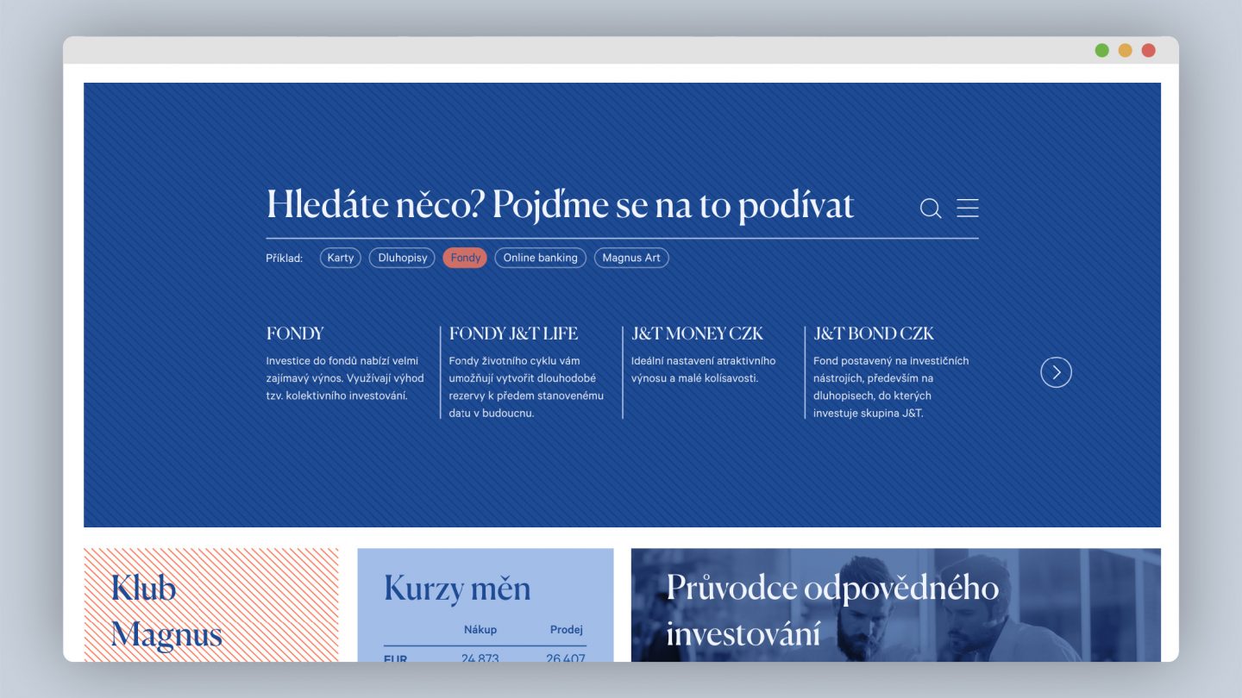Toggle the highlighted Fondy tag

coord(465,258)
